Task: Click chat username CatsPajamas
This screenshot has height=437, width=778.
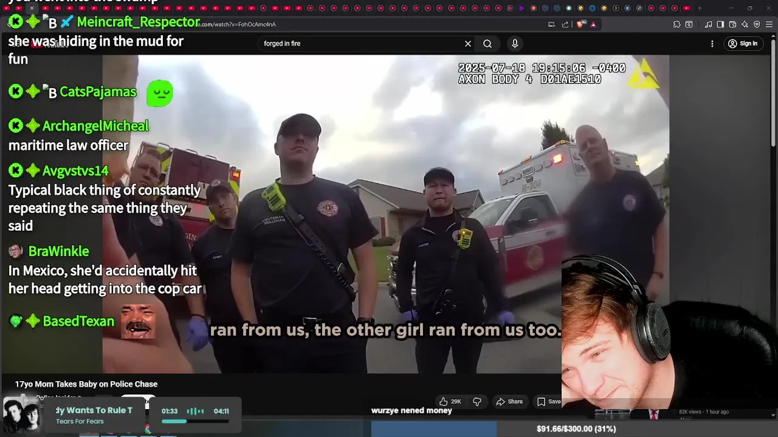Action: click(x=98, y=92)
